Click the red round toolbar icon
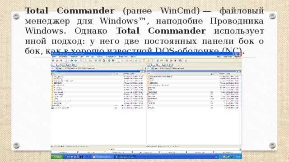 click(61, 60)
